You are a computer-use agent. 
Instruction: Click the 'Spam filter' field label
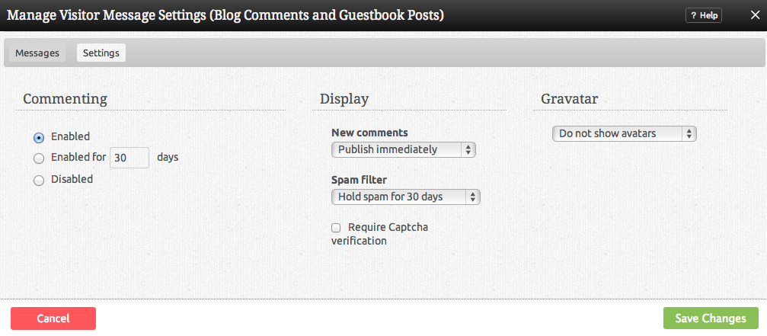click(x=359, y=180)
